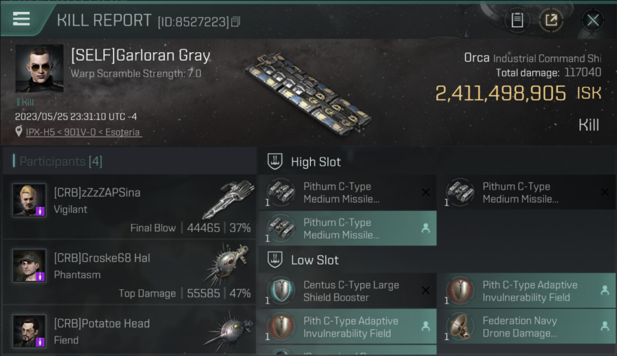Click Potatoe Head's character portrait

pyautogui.click(x=29, y=331)
